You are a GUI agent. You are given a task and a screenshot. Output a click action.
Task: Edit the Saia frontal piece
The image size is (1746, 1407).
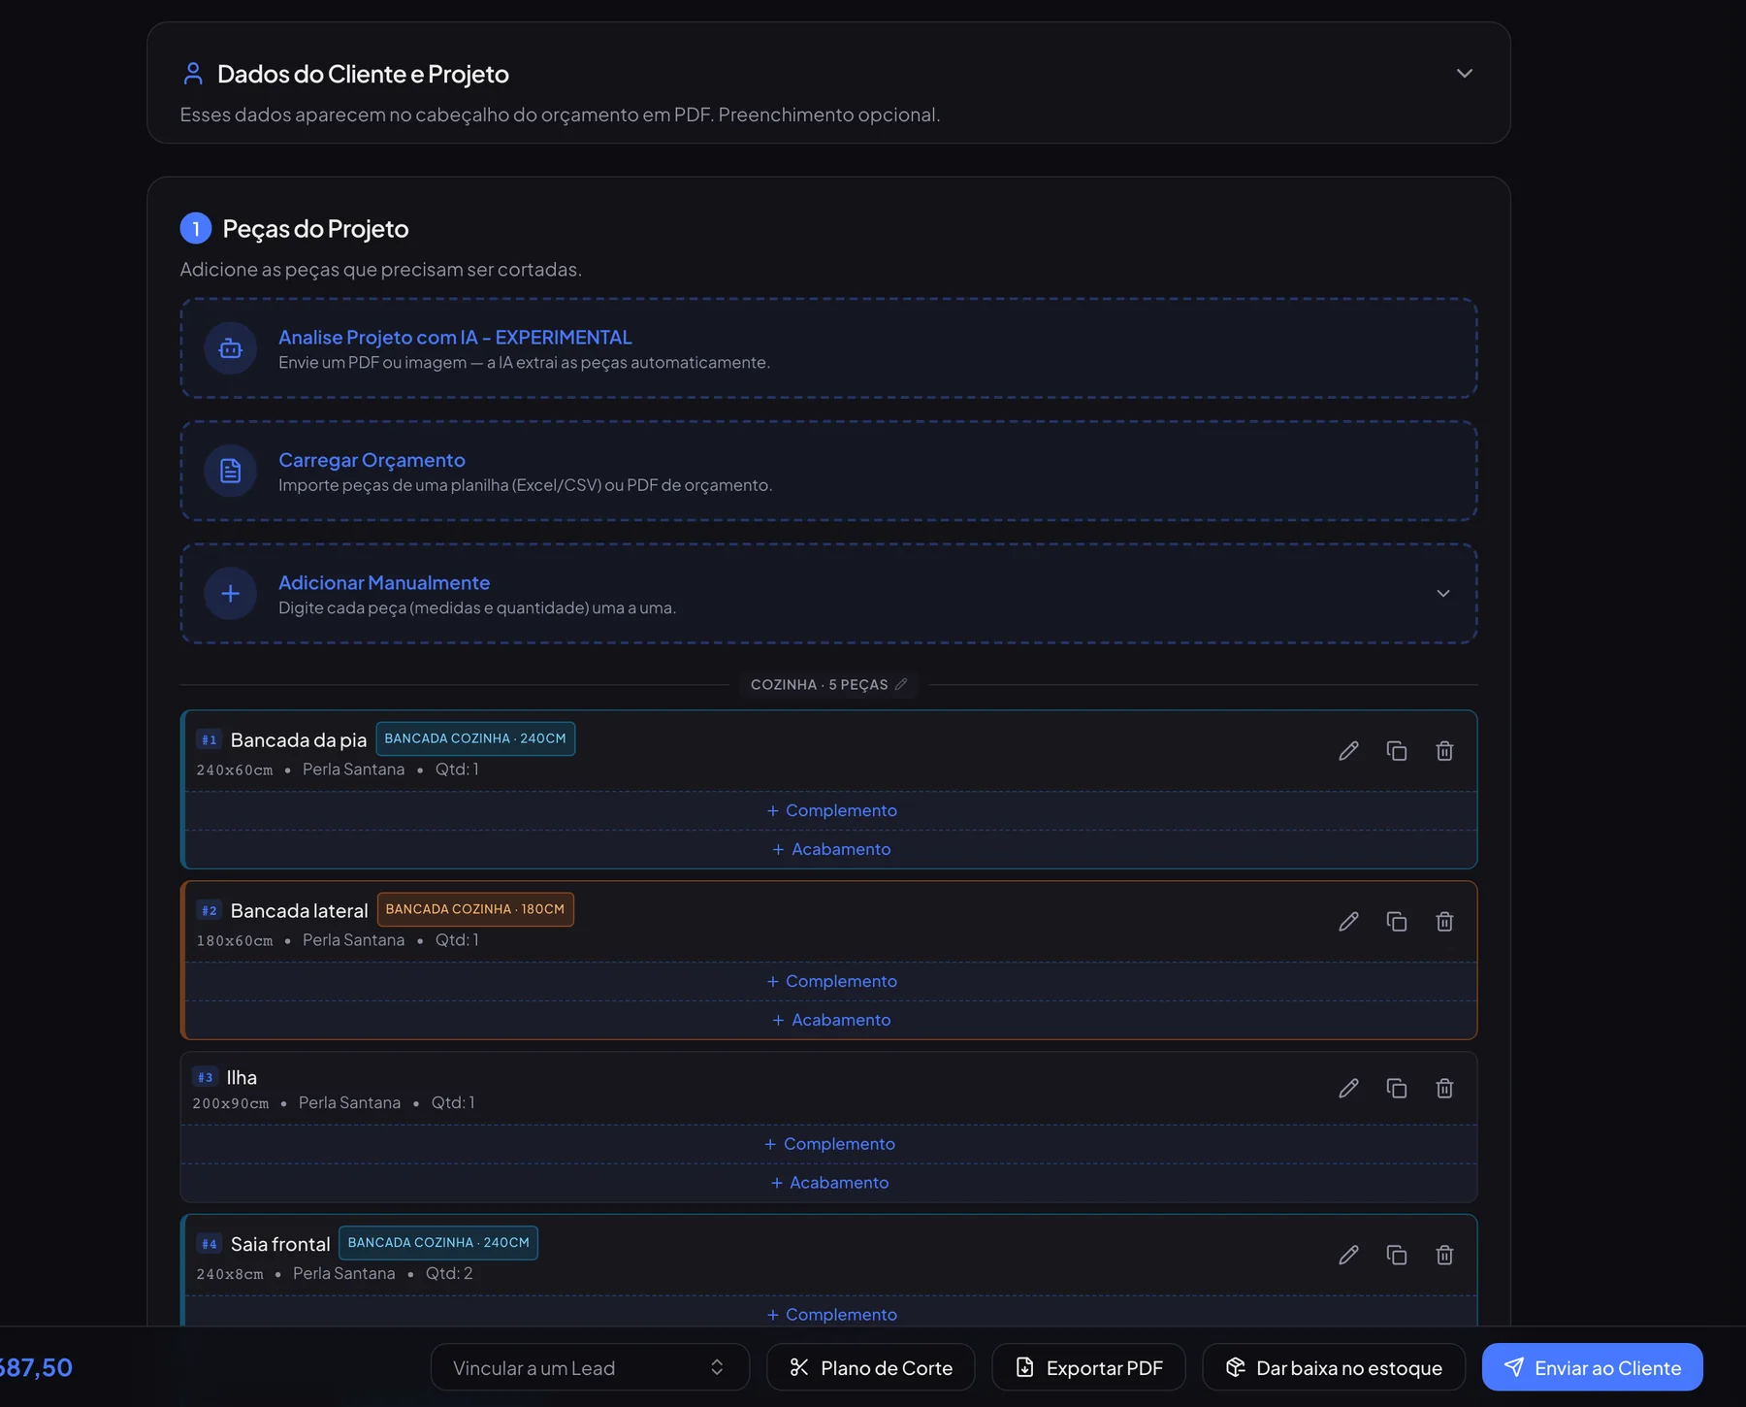point(1348,1256)
